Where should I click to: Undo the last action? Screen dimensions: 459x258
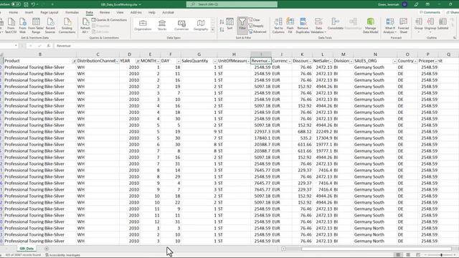click(33, 4)
